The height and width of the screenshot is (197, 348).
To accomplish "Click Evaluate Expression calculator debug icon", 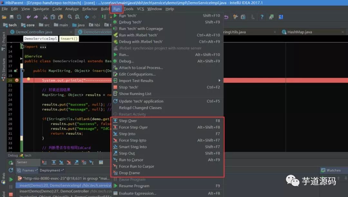I will 101,163.
